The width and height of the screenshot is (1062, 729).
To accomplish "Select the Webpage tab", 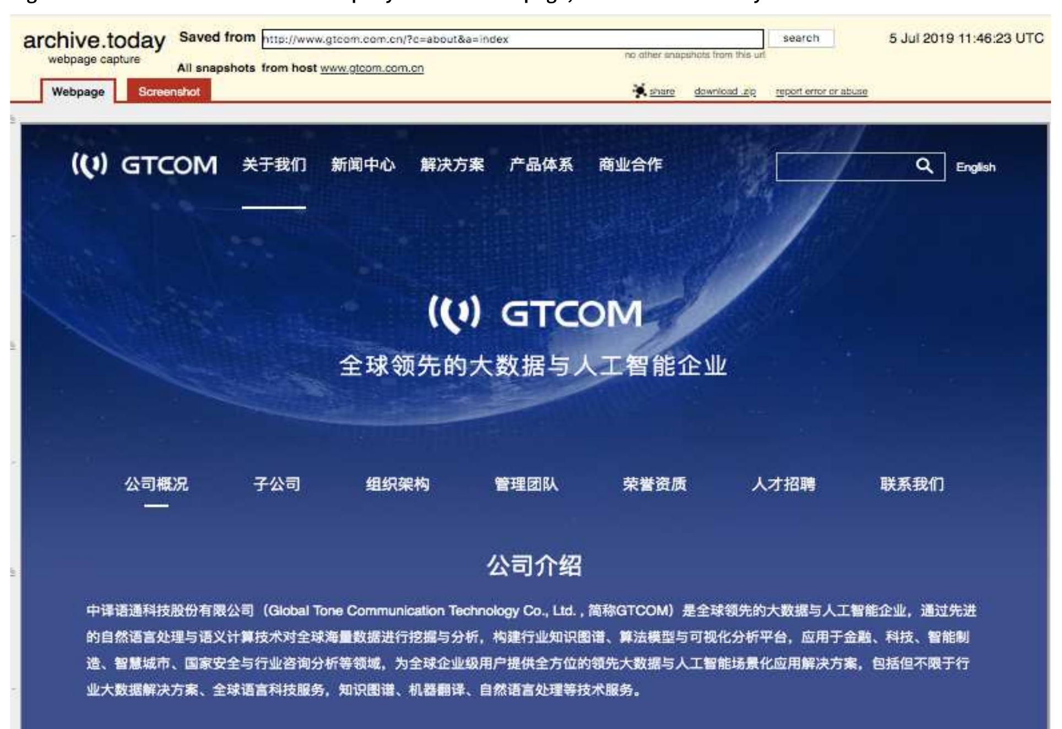I will pyautogui.click(x=78, y=91).
